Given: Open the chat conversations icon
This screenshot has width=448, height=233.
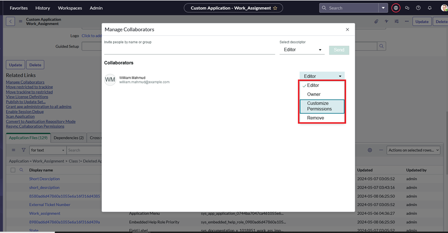Looking at the screenshot, I should point(407,8).
